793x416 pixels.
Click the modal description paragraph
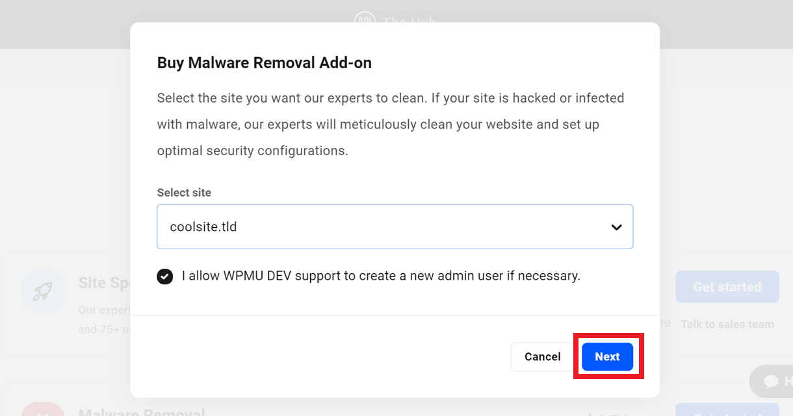(391, 124)
